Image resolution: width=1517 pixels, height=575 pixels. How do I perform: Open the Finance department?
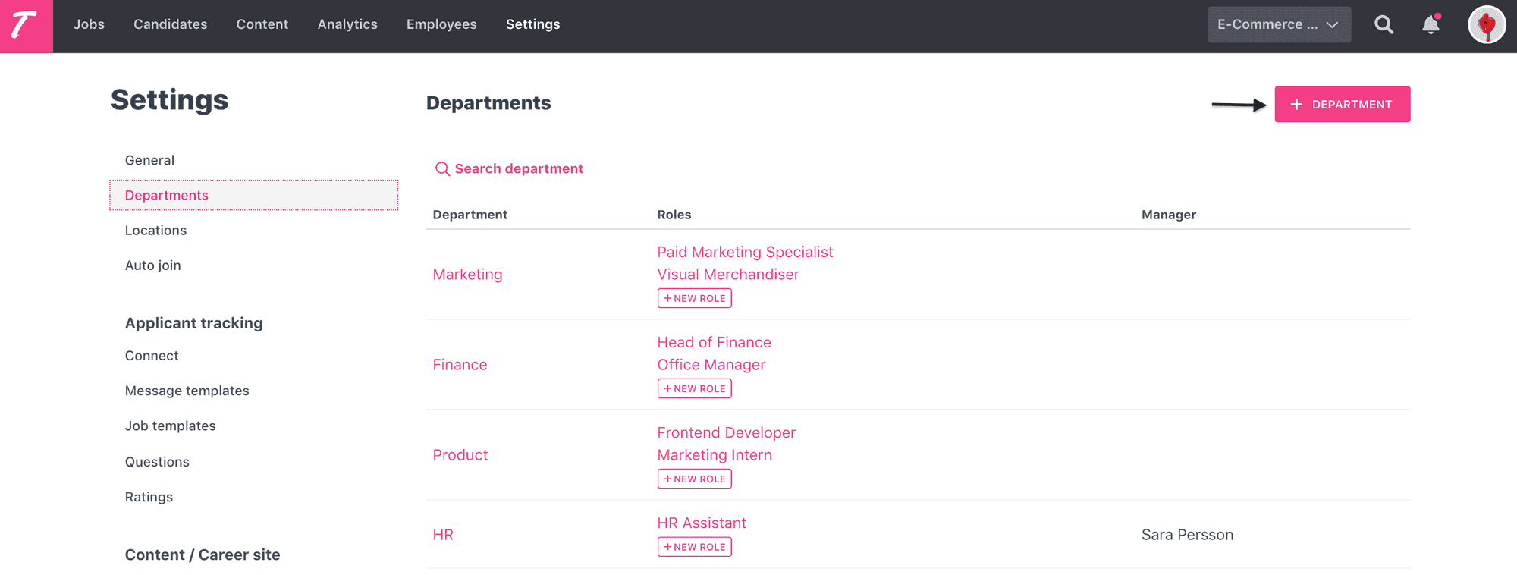point(460,365)
